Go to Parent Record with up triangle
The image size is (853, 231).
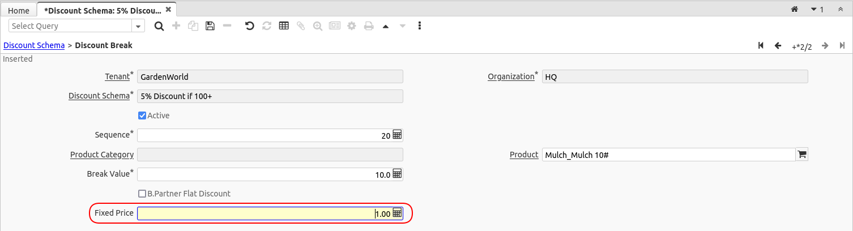pyautogui.click(x=386, y=26)
